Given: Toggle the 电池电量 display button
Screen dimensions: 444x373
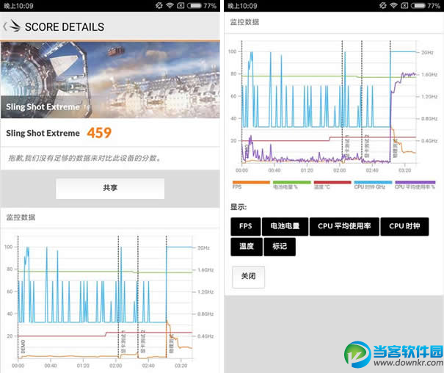Looking at the screenshot, I should (x=285, y=226).
